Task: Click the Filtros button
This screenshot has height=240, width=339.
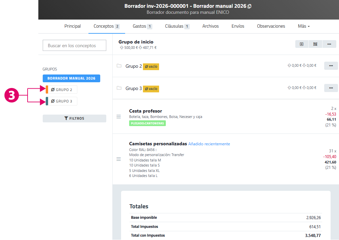Action: coord(74,118)
